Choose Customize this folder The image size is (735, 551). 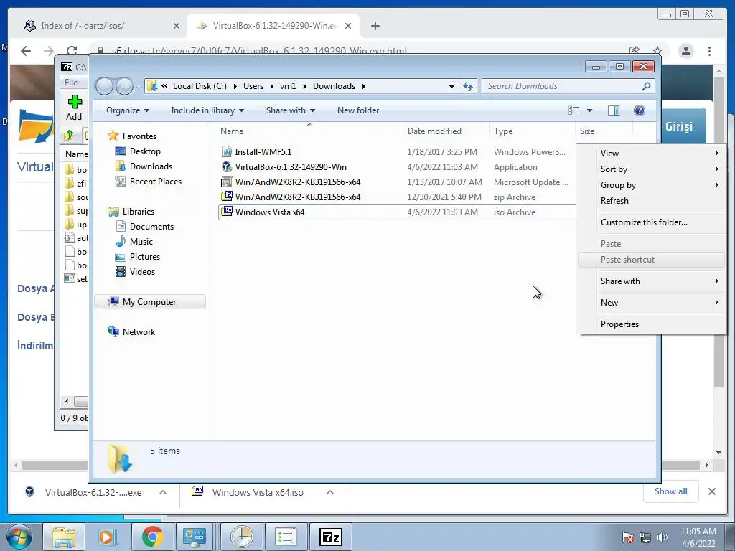pos(652,222)
